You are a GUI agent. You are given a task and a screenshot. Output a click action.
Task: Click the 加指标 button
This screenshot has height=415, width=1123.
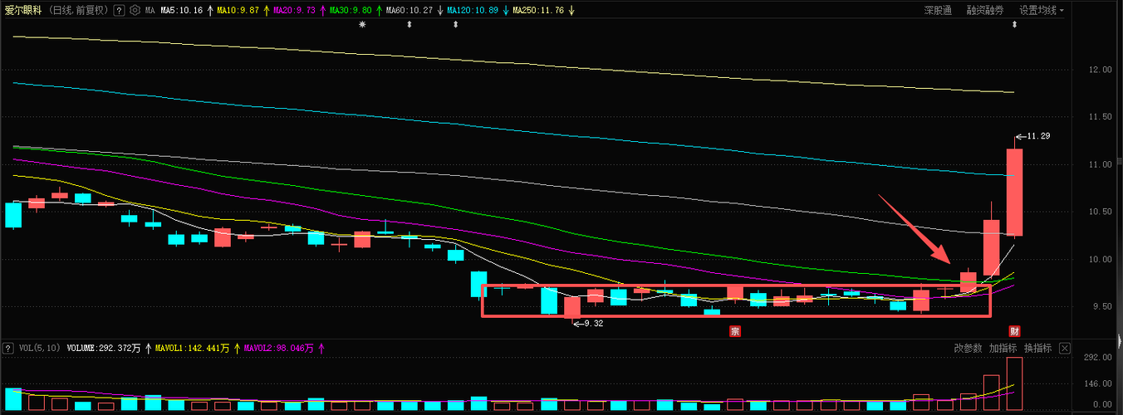[x=1003, y=349]
